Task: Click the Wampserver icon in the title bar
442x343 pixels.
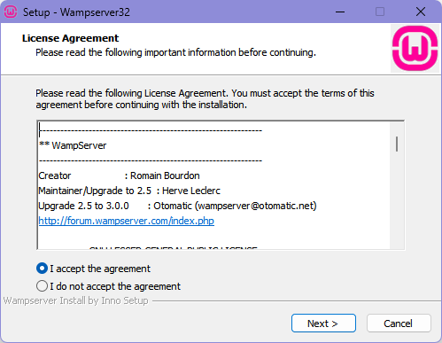Action: tap(11, 12)
